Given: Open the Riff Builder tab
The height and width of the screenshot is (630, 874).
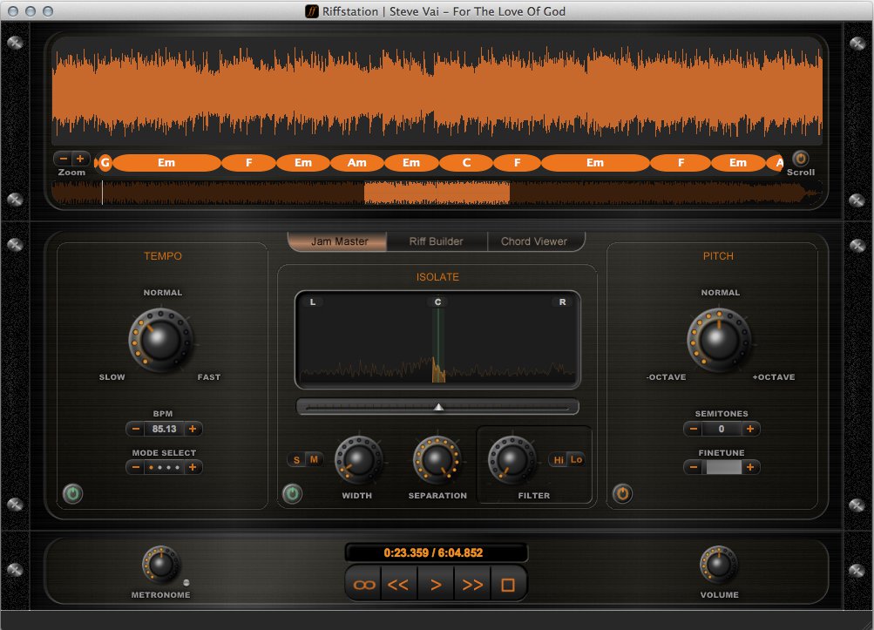Looking at the screenshot, I should (x=437, y=241).
